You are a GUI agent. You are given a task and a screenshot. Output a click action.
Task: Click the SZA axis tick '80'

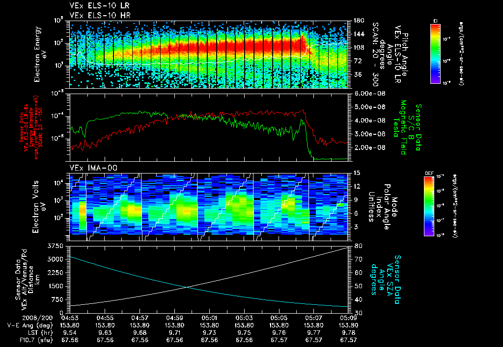[x=359, y=246]
